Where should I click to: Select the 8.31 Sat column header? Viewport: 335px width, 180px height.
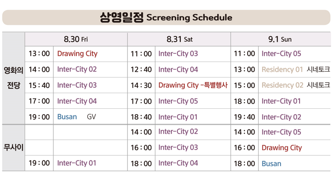point(180,39)
